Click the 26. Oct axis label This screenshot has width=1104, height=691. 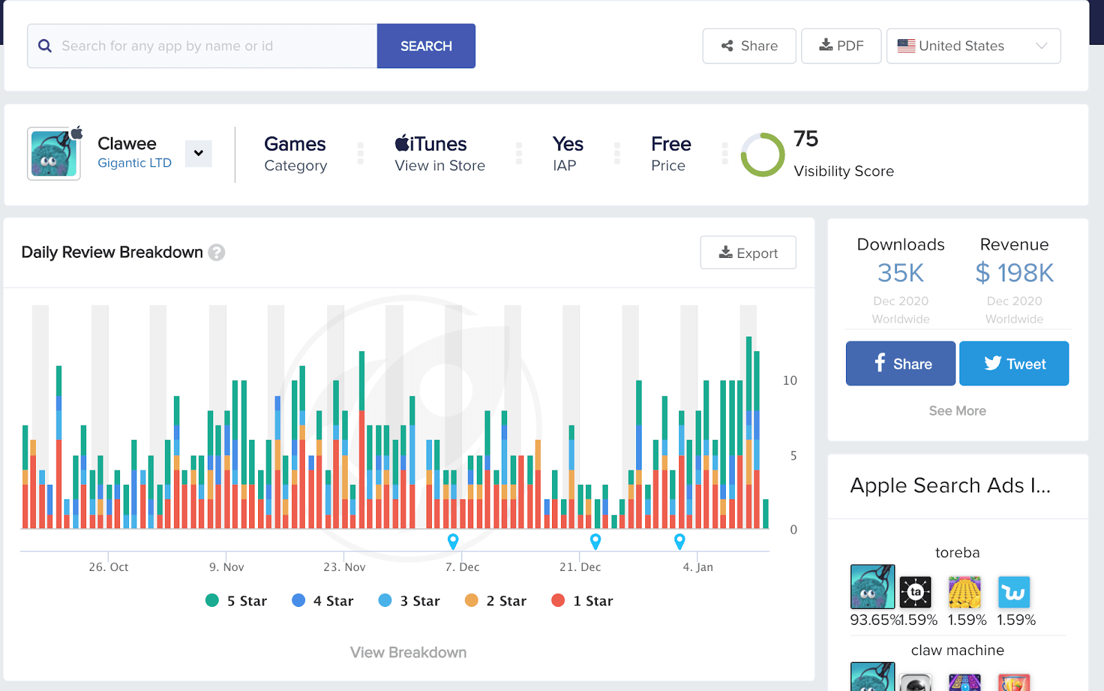(108, 567)
